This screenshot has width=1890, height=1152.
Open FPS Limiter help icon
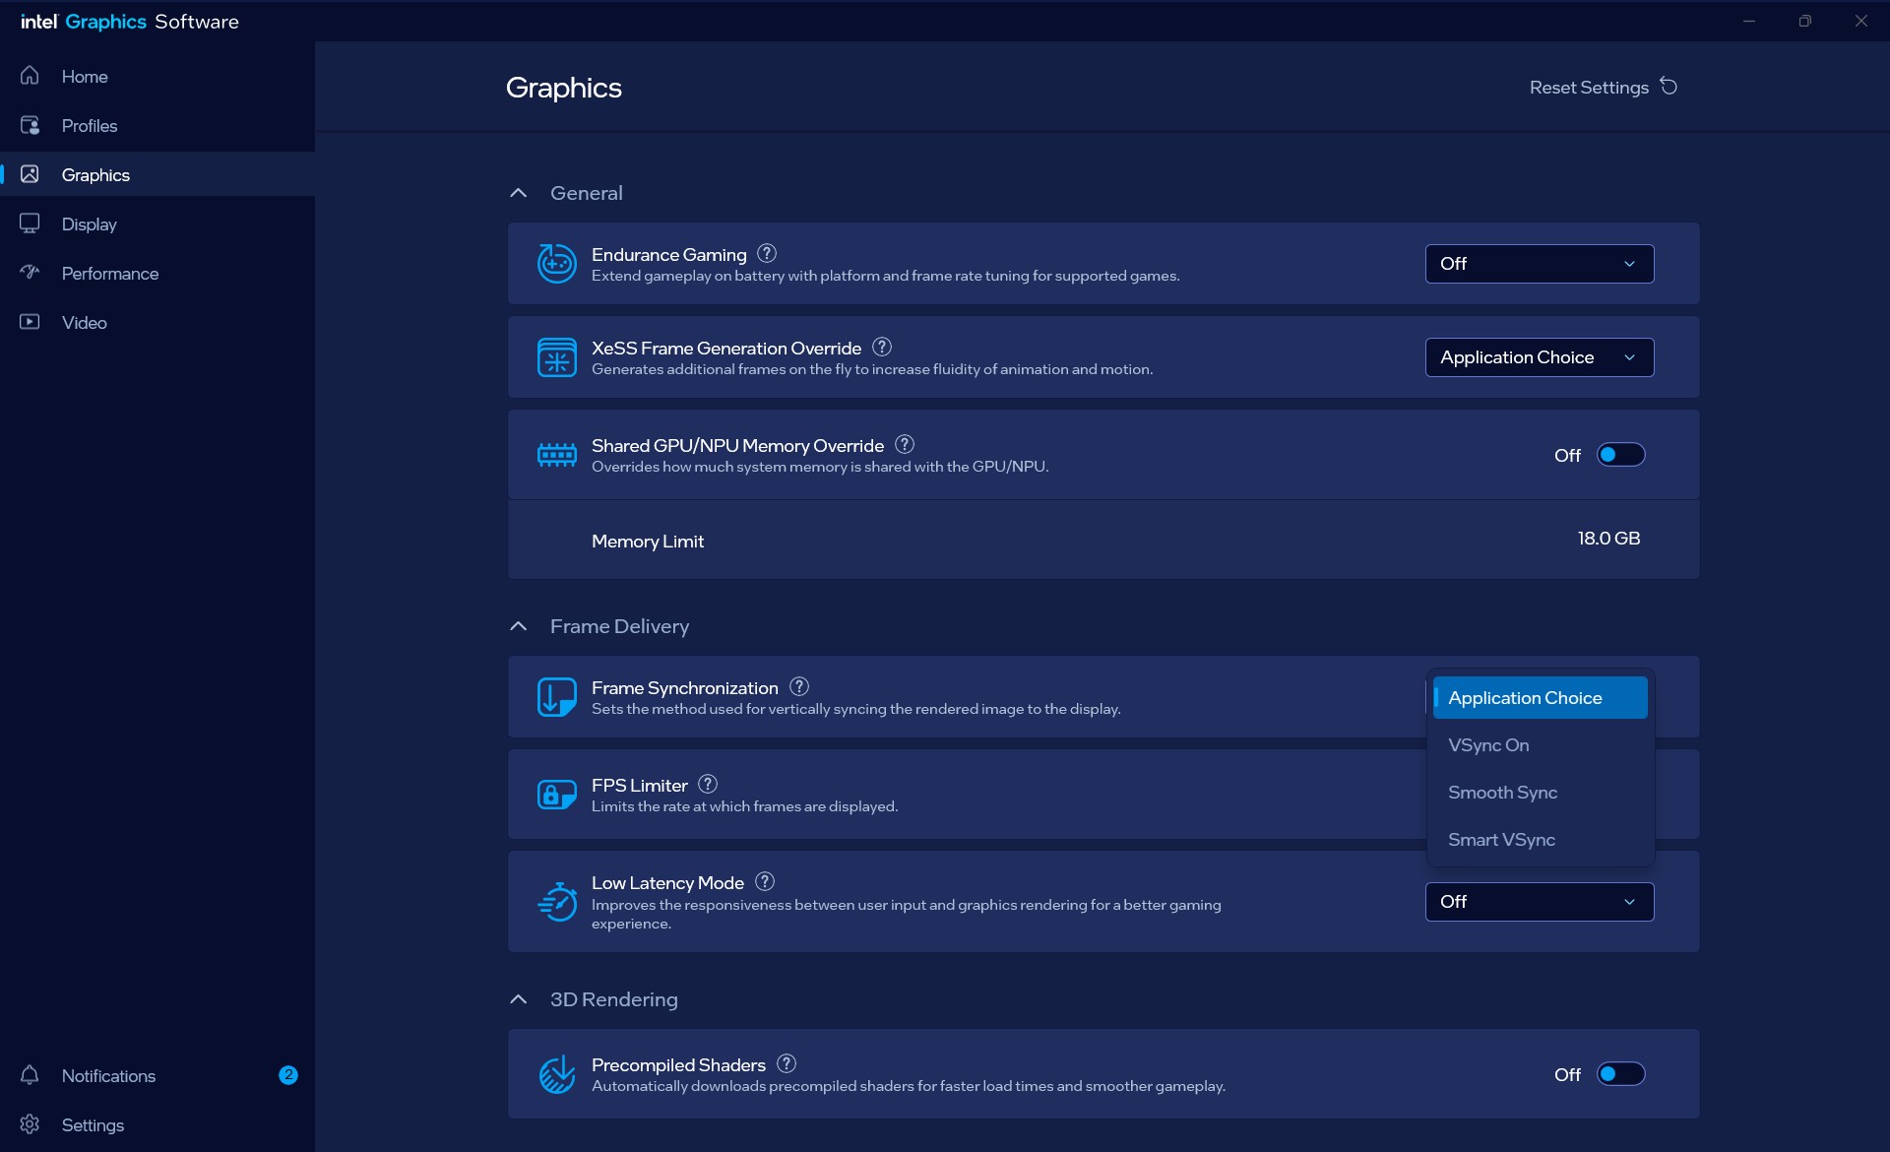point(708,784)
